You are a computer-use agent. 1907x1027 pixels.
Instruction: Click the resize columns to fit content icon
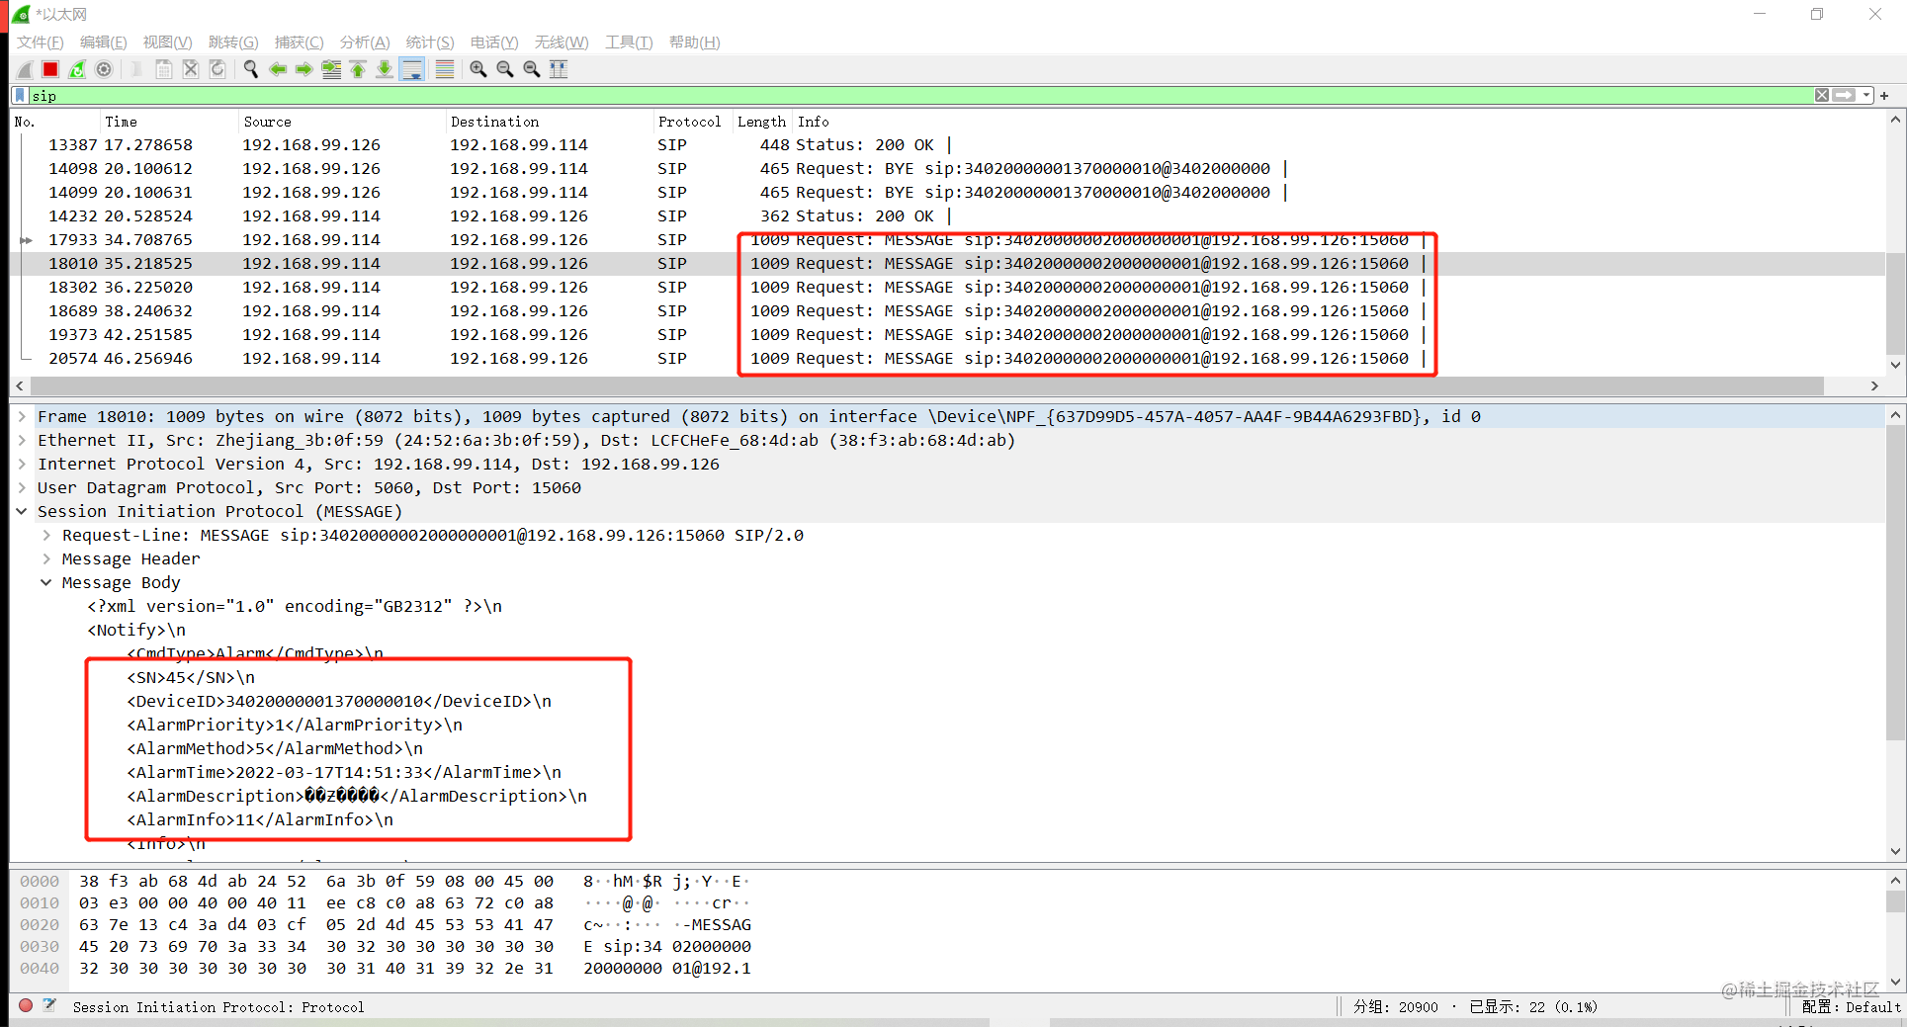(559, 69)
